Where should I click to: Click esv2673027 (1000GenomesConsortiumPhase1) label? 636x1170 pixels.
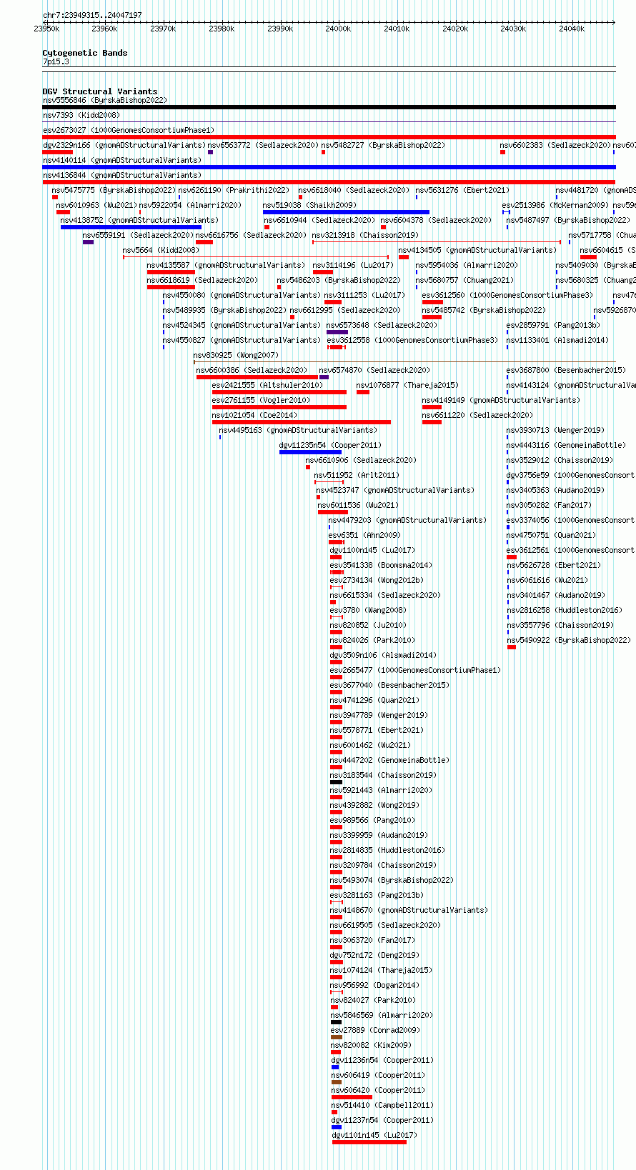click(x=128, y=130)
